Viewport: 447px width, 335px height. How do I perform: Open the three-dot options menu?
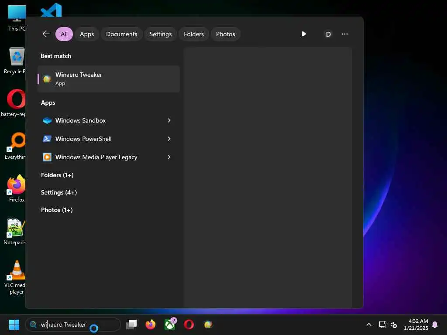point(345,34)
